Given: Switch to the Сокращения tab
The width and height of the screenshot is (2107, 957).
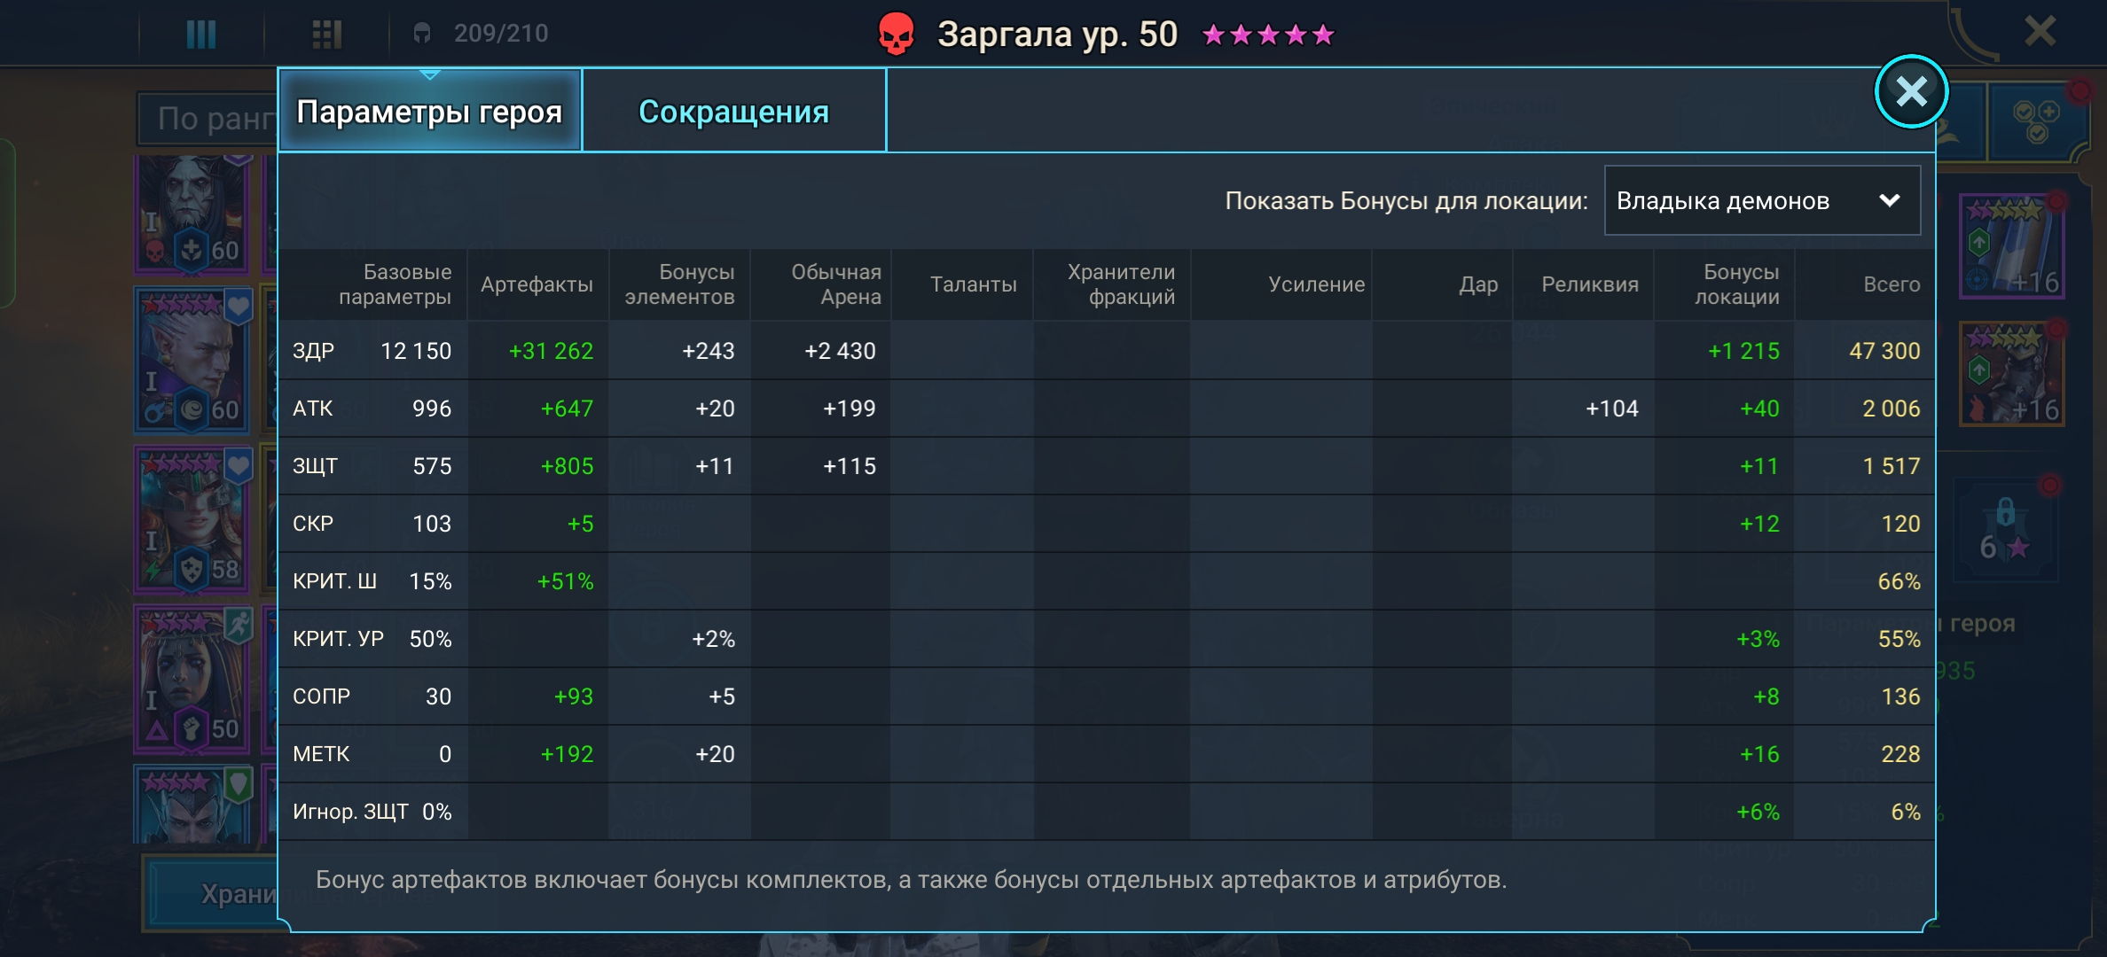Looking at the screenshot, I should coord(733,112).
